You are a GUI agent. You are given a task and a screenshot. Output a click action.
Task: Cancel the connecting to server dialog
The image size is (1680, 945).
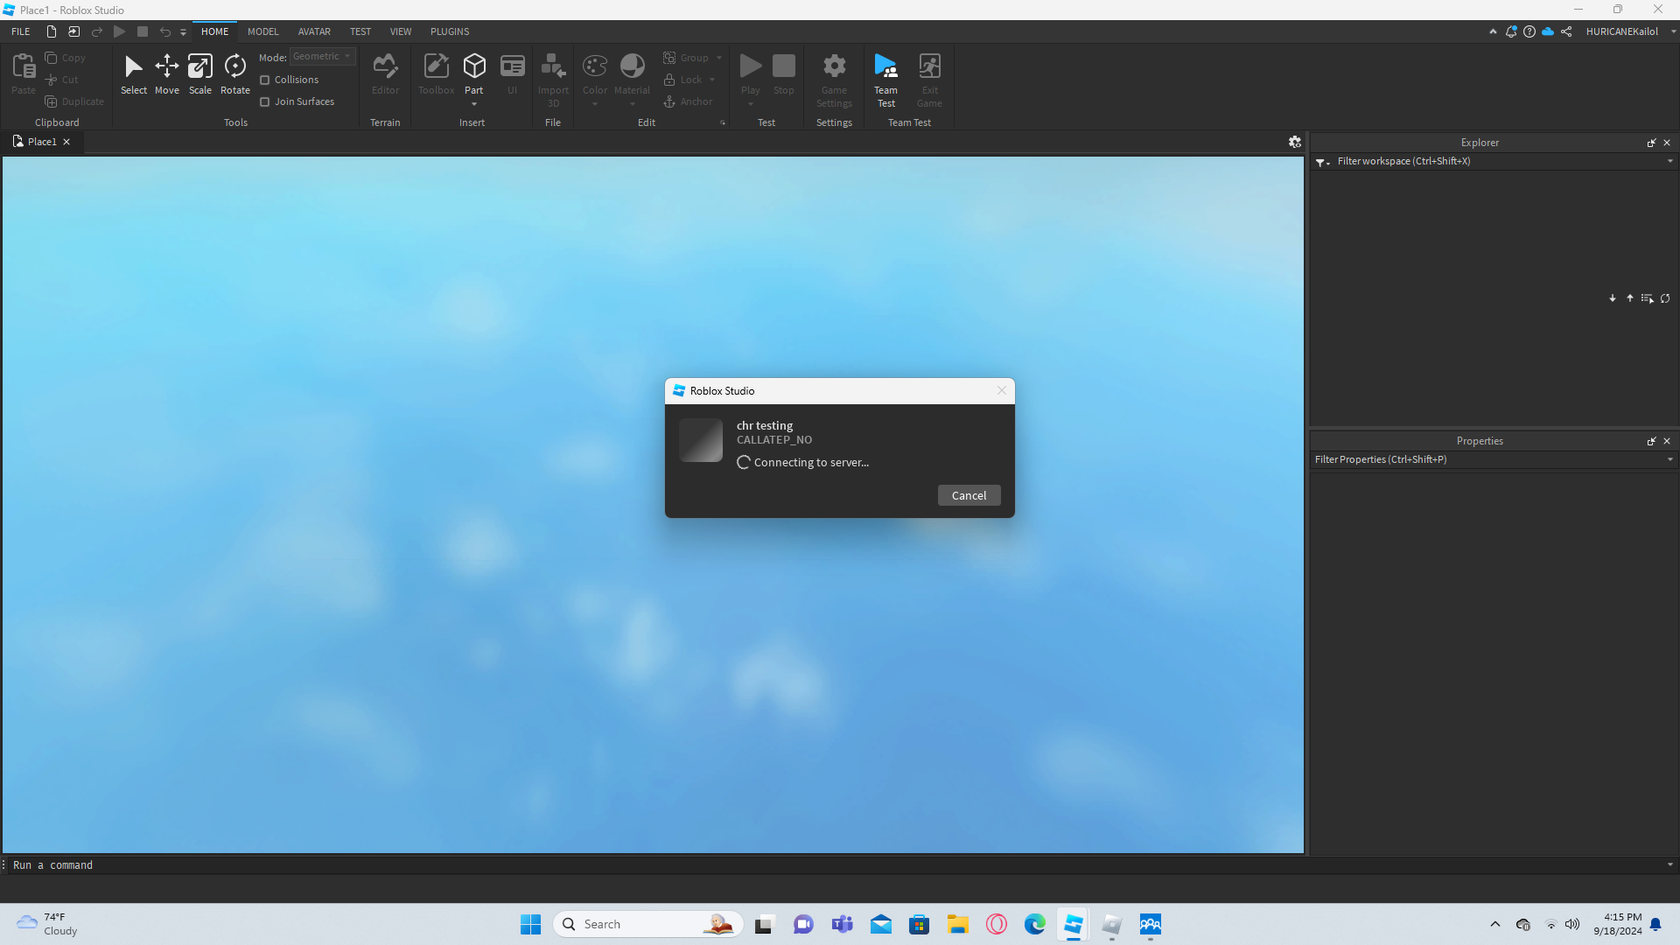tap(969, 495)
